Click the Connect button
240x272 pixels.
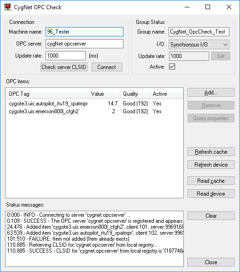[x=107, y=67]
